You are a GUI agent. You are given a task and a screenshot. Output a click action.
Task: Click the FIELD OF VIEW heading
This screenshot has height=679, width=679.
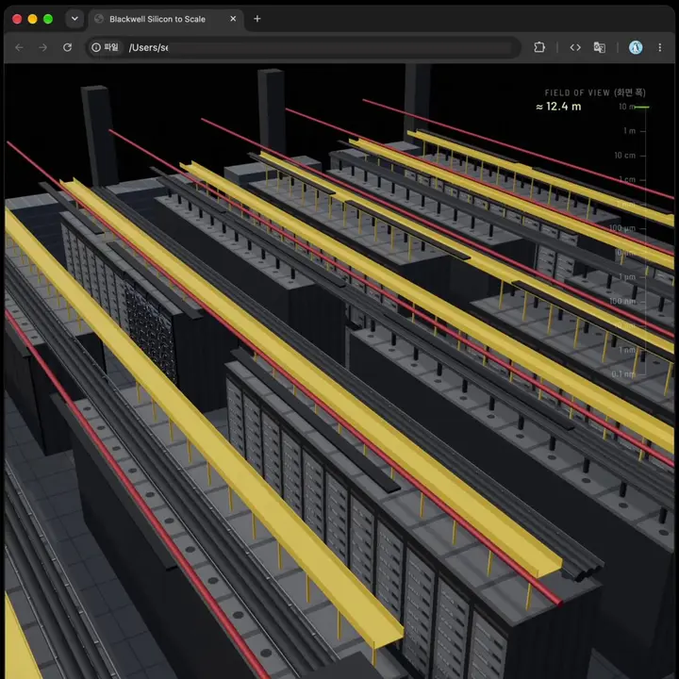[x=595, y=92]
